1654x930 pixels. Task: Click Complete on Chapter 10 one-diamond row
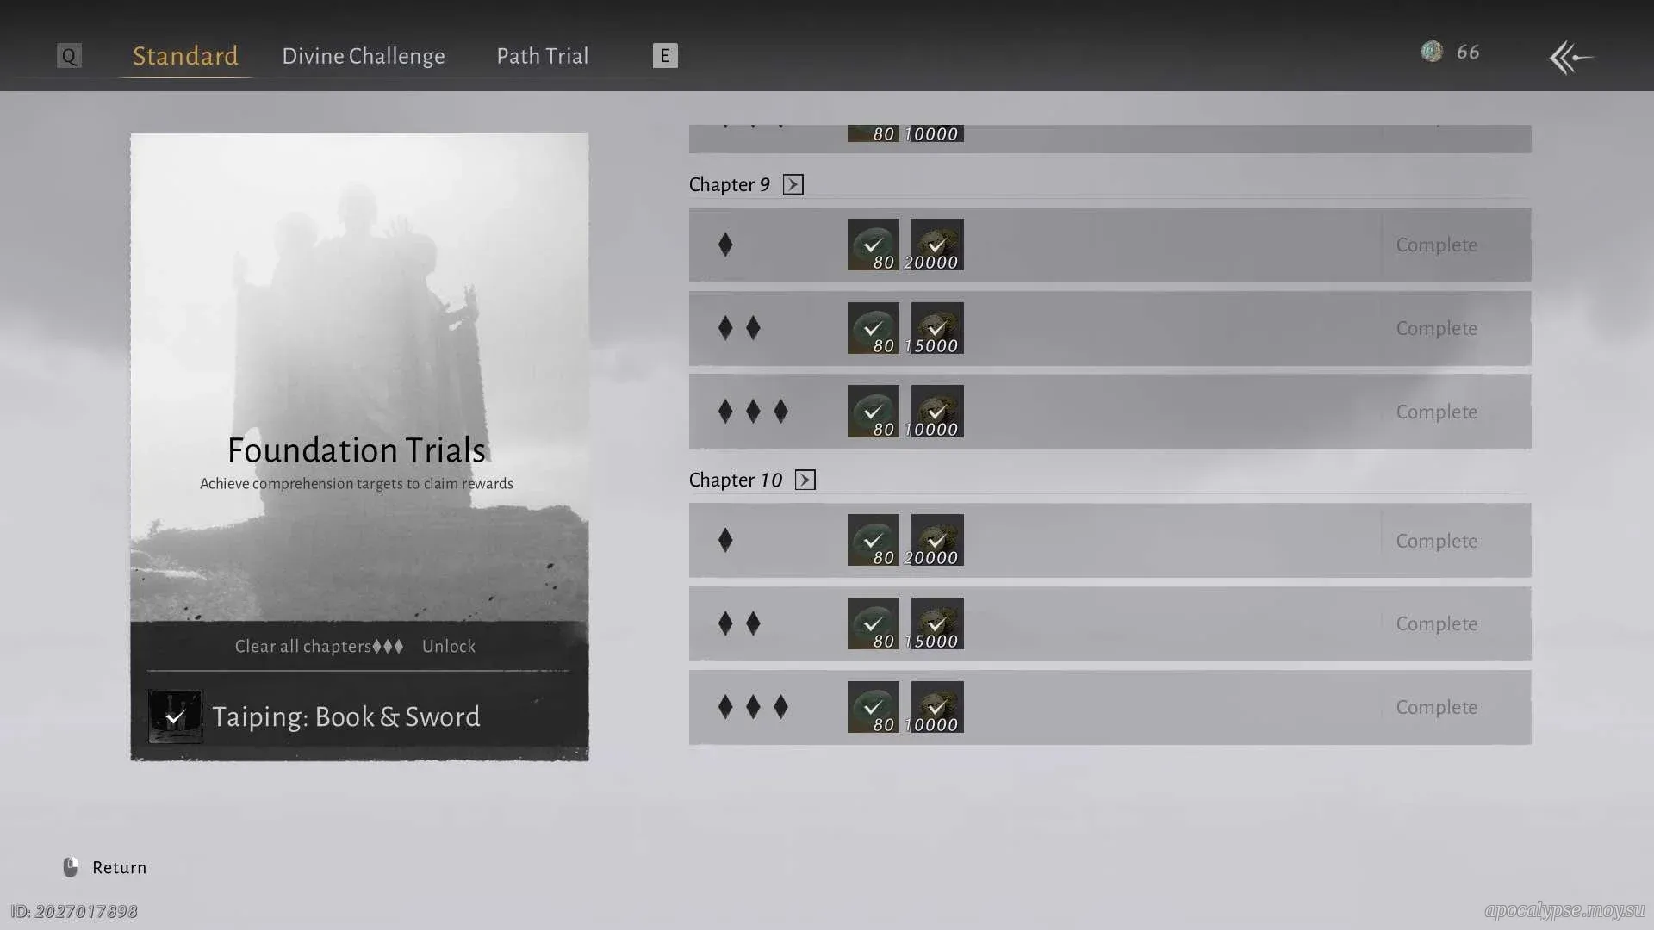1436,541
